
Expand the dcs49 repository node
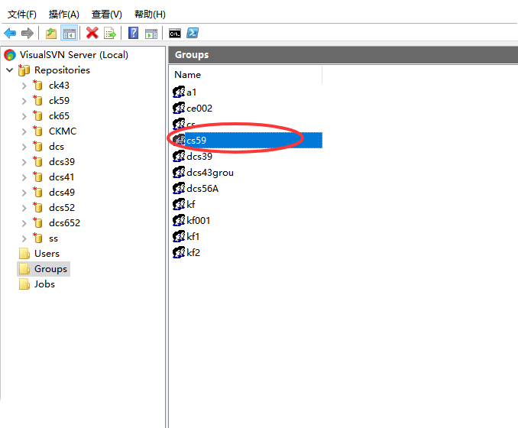tap(24, 193)
